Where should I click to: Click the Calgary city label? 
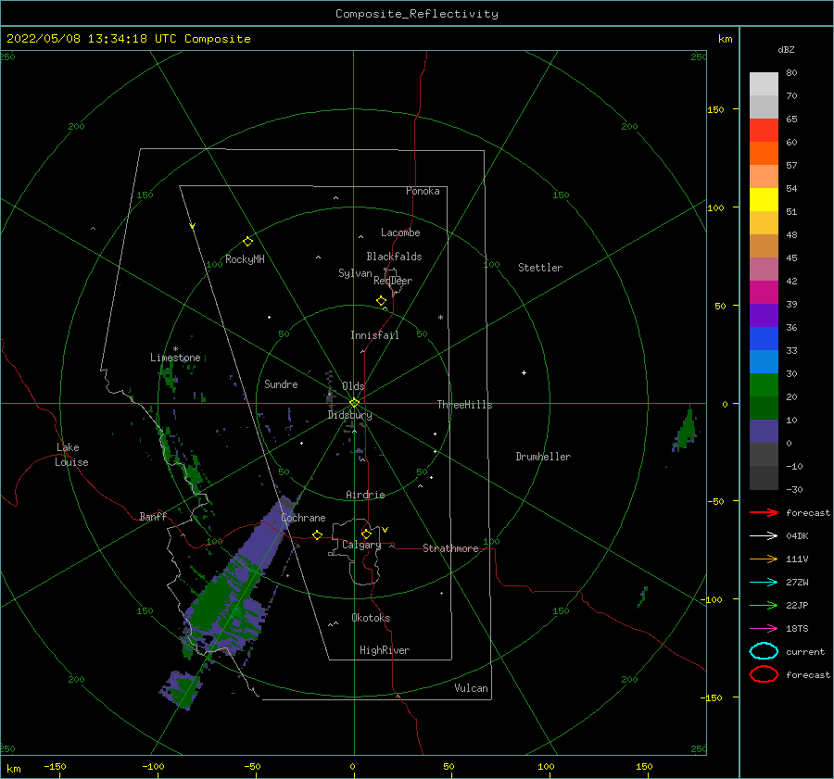(361, 545)
